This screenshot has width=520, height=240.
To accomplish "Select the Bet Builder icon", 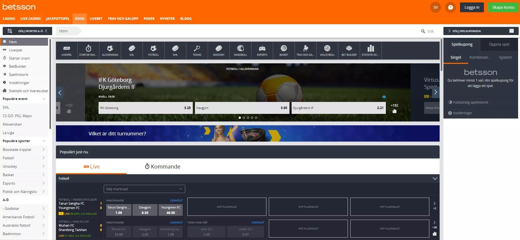I will pos(349,51).
